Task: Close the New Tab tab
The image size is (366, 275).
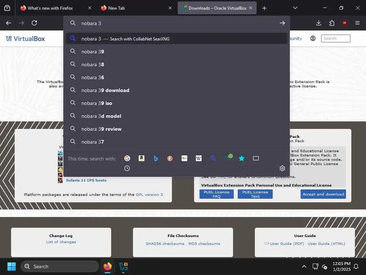Action: (x=170, y=8)
